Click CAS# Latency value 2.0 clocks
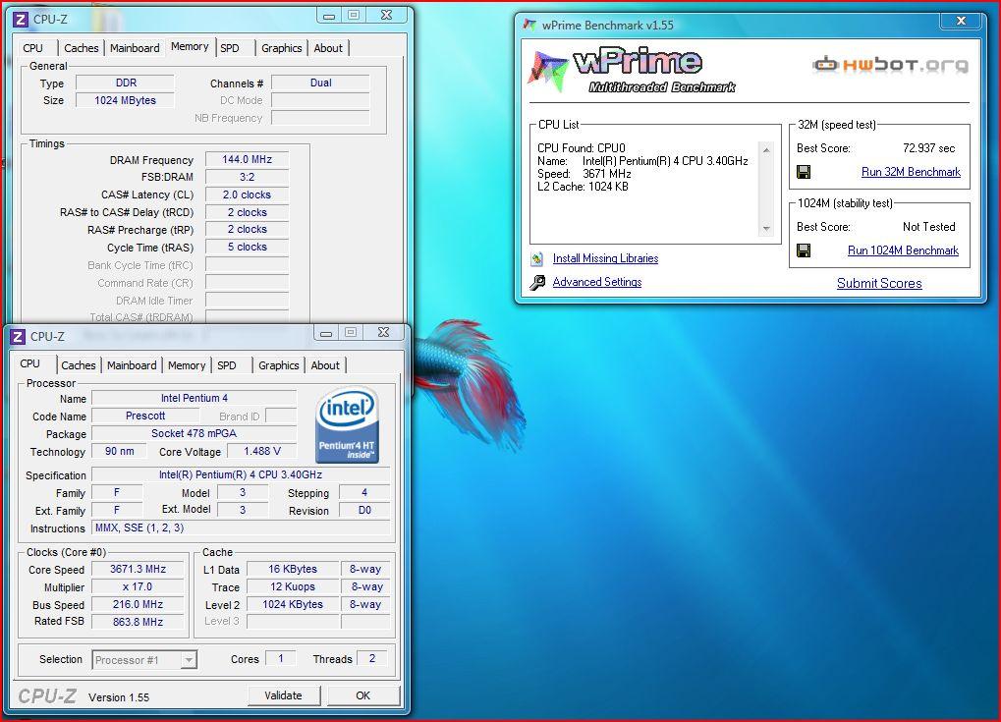The height and width of the screenshot is (722, 1001). coord(248,194)
